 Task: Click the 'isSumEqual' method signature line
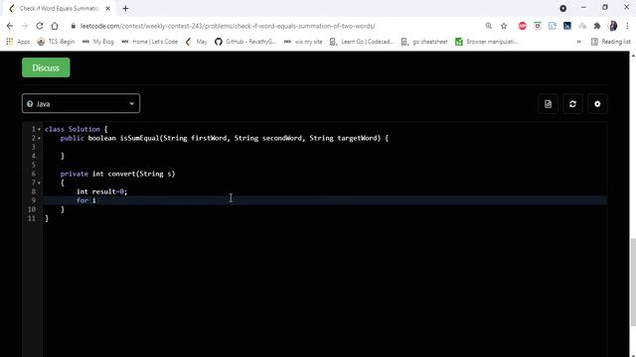225,138
